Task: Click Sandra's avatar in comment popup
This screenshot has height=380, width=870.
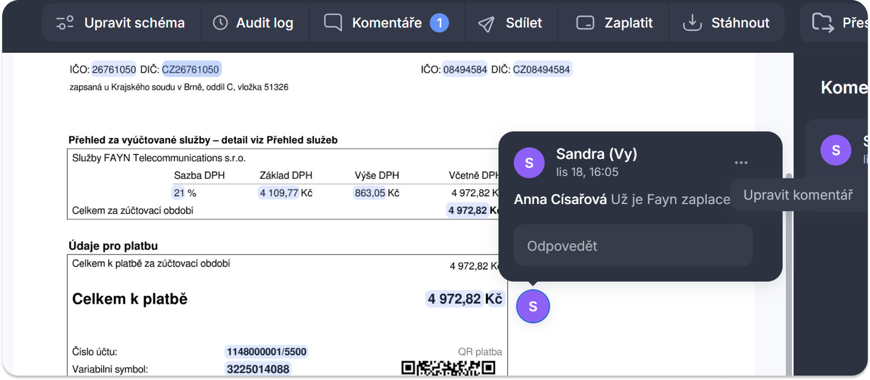Action: [529, 163]
